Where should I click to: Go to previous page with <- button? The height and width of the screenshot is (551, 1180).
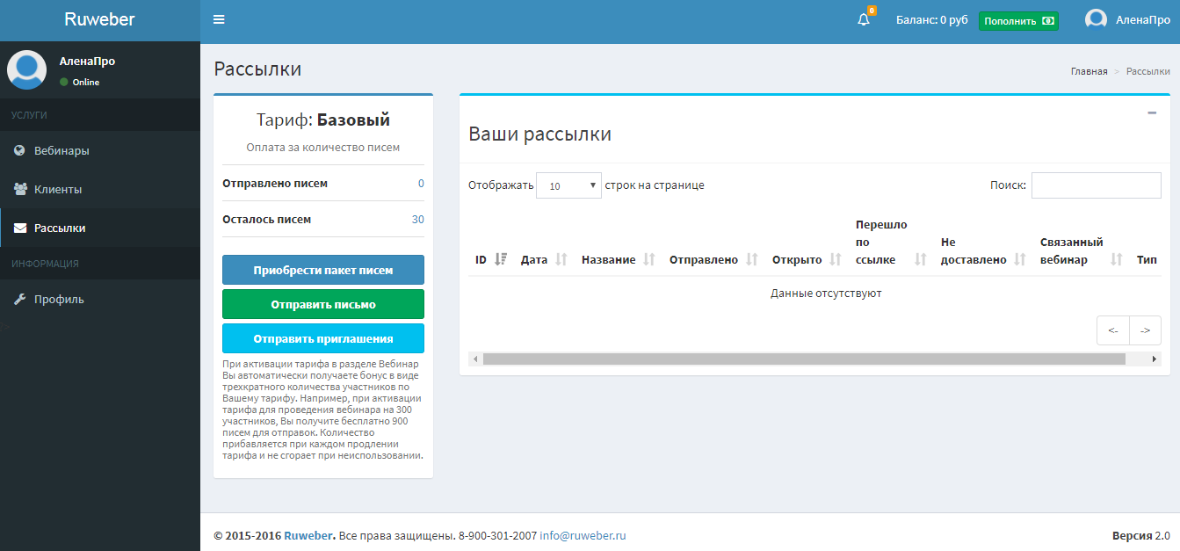tap(1113, 330)
